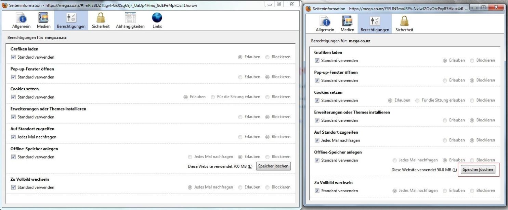This screenshot has height=210, width=508.
Task: Select Blockieren for Zu Vollbild wechseln, left window
Action: 268,187
